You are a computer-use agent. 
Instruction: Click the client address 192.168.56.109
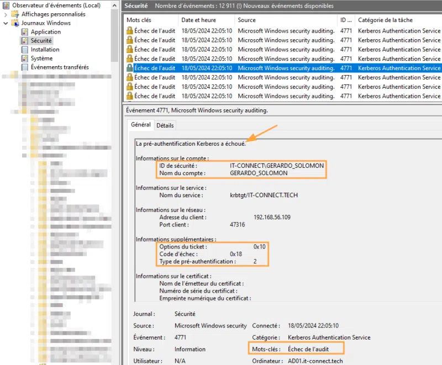(x=272, y=217)
